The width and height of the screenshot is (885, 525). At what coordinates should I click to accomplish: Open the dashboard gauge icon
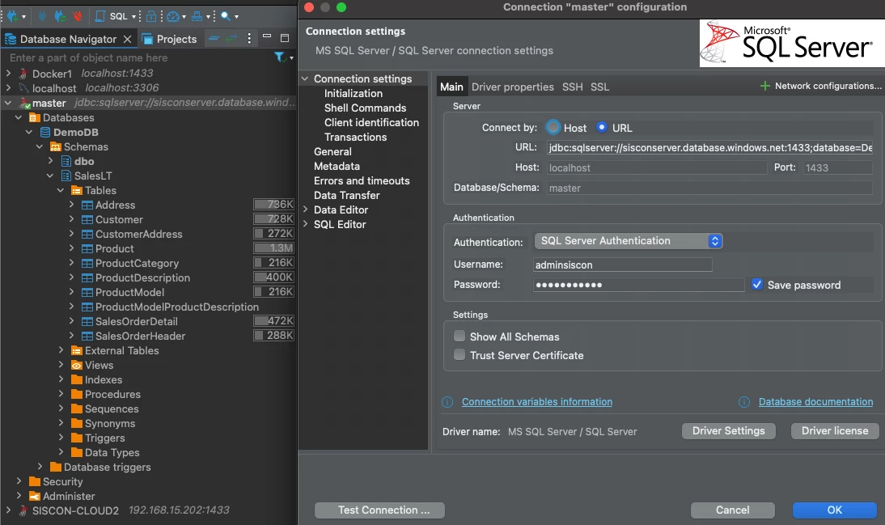click(x=173, y=16)
